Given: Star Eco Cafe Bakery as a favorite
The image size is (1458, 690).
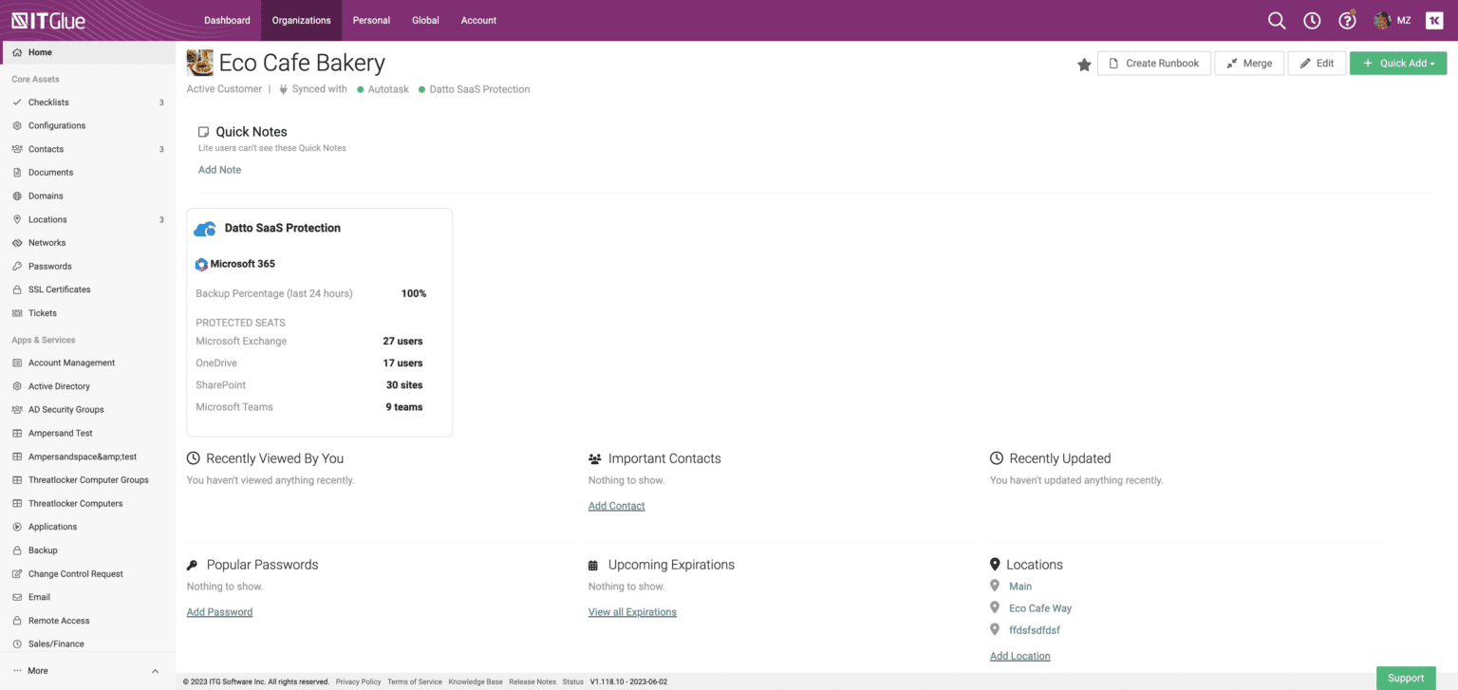Looking at the screenshot, I should pyautogui.click(x=1084, y=63).
